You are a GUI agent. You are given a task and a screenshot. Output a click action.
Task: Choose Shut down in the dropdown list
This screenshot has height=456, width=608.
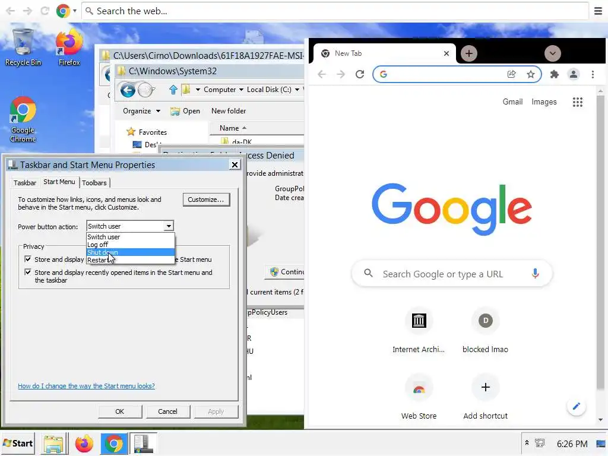click(x=130, y=252)
